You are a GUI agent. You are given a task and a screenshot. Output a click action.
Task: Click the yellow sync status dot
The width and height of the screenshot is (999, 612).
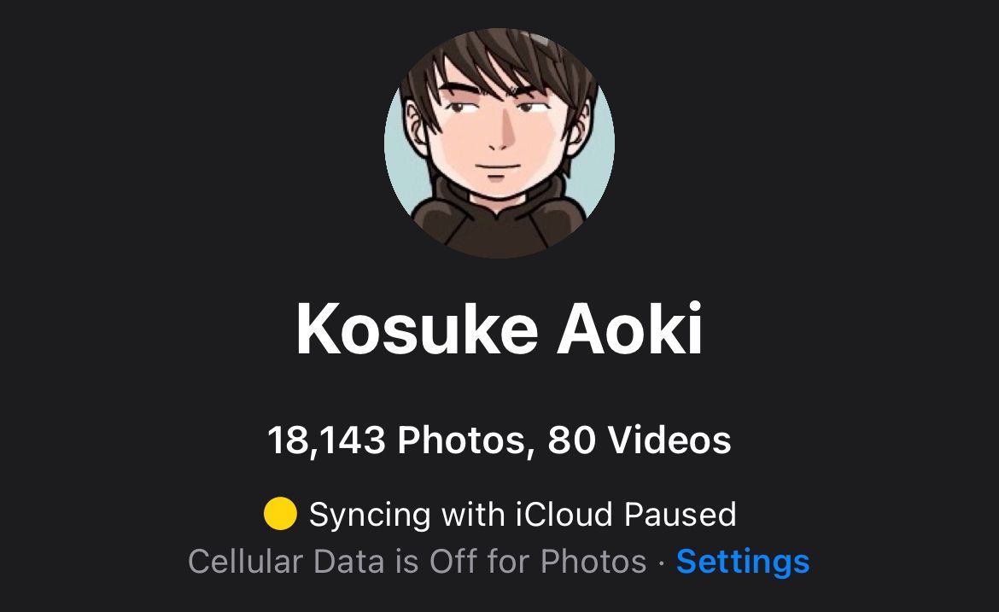pyautogui.click(x=280, y=514)
